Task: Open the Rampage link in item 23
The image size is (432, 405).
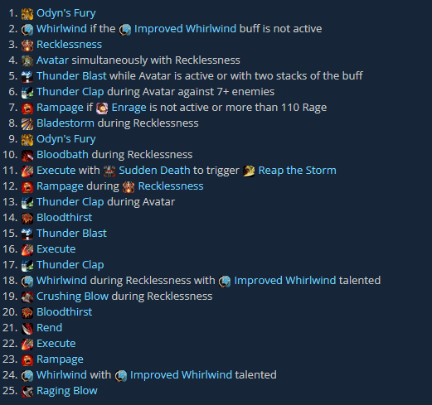Action: pos(60,359)
